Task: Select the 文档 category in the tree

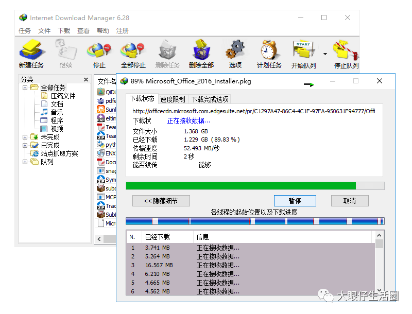Action: 57,104
